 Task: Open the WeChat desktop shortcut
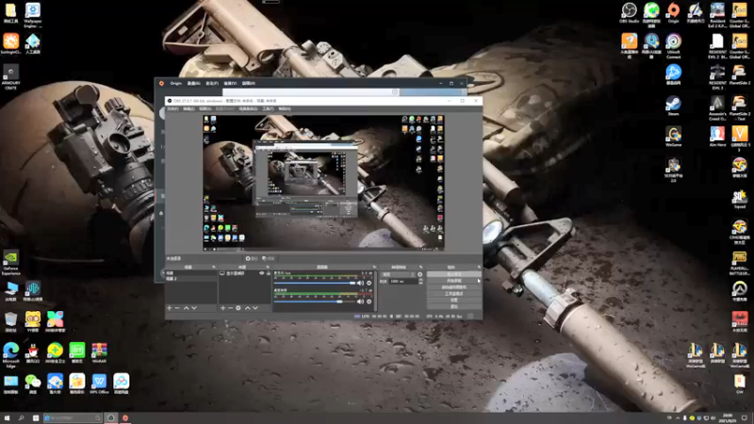(x=33, y=383)
